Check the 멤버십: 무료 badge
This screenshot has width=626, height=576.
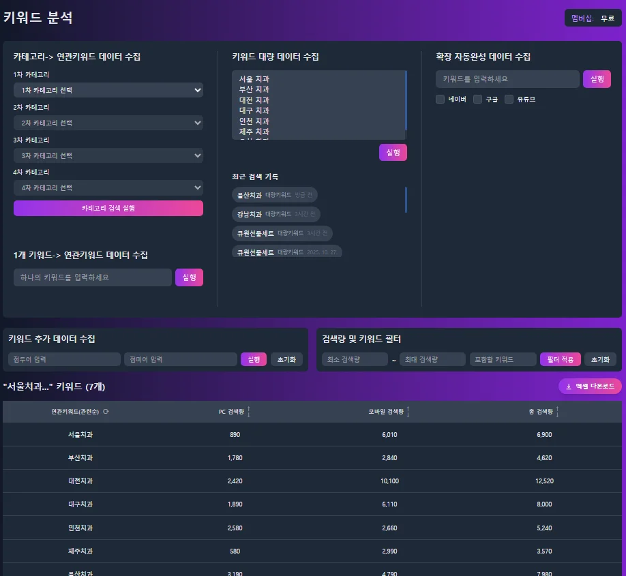tap(592, 18)
